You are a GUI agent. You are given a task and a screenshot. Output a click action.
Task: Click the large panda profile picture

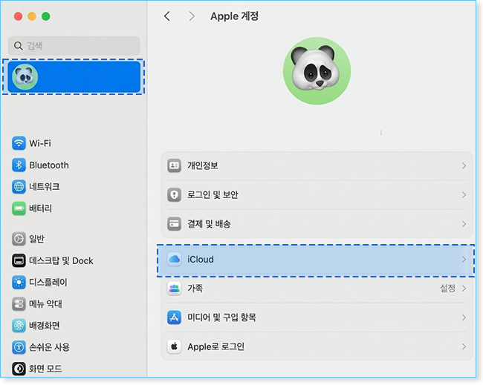(x=317, y=71)
